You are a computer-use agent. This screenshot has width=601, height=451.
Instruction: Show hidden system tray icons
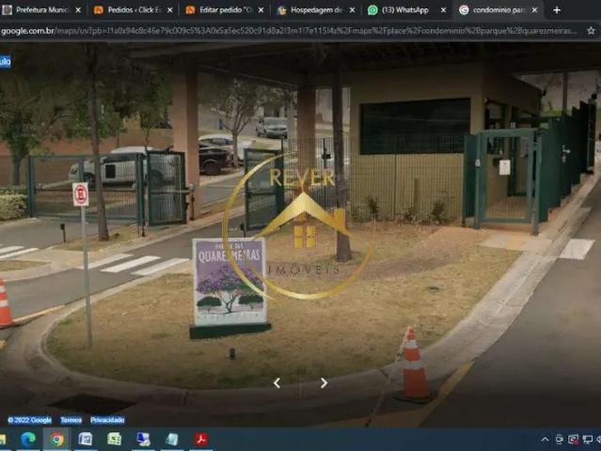click(x=545, y=440)
